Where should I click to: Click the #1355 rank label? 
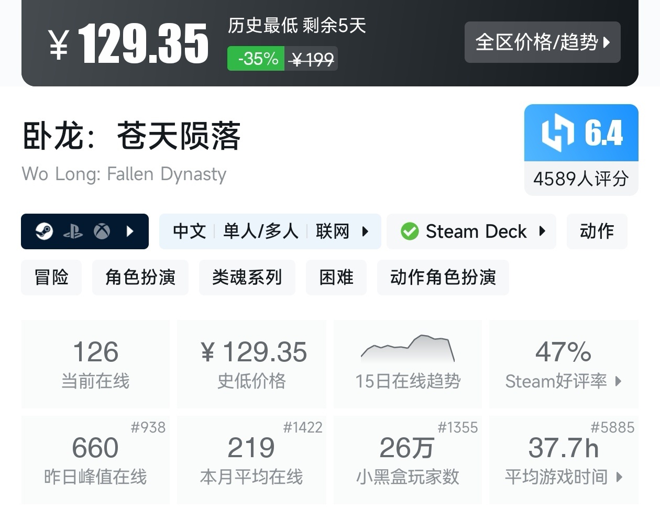(x=458, y=427)
